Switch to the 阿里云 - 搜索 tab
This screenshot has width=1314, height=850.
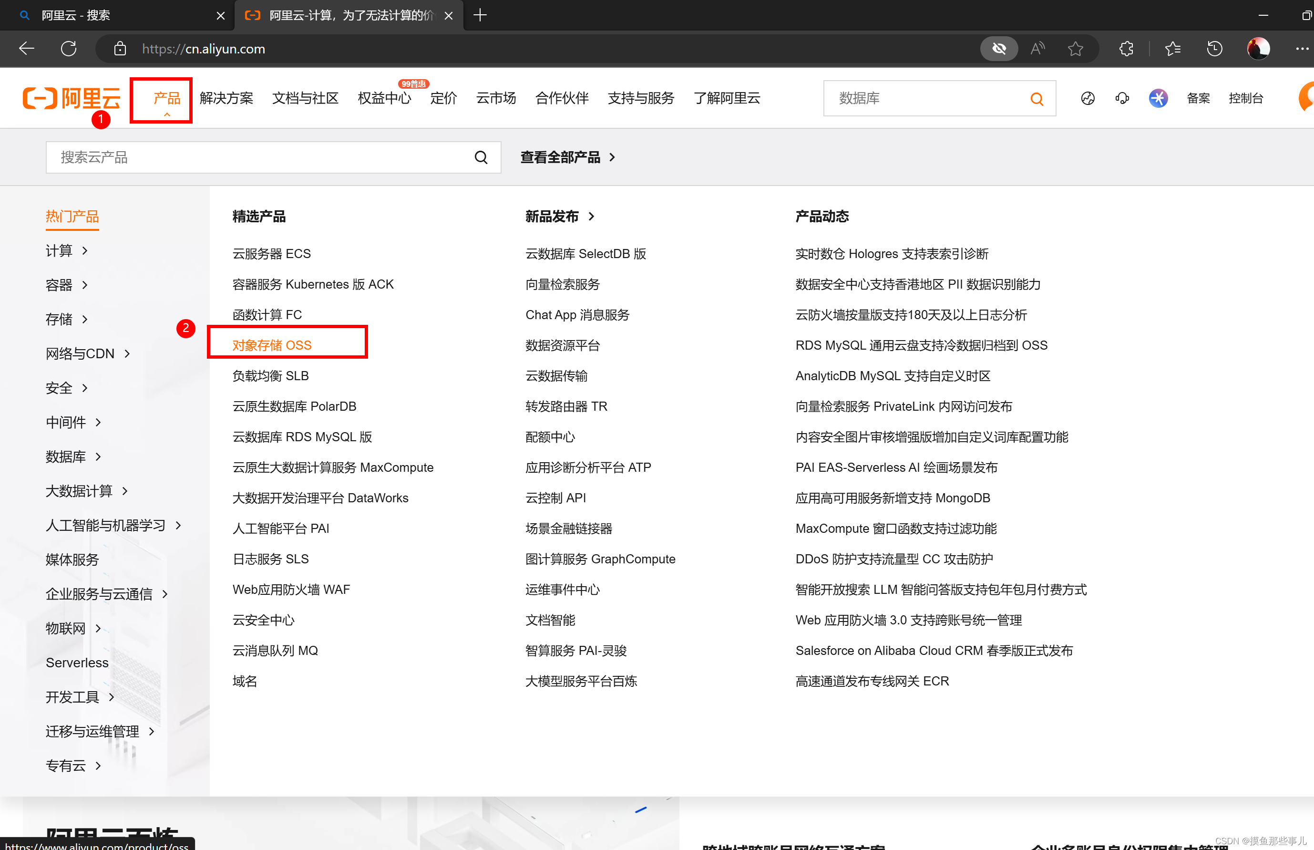click(x=116, y=15)
